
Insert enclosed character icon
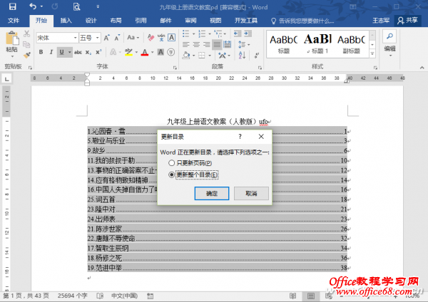[171, 52]
